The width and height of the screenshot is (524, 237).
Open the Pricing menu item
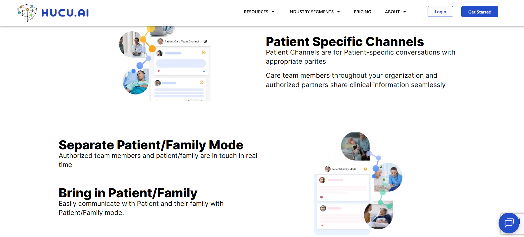(x=362, y=12)
